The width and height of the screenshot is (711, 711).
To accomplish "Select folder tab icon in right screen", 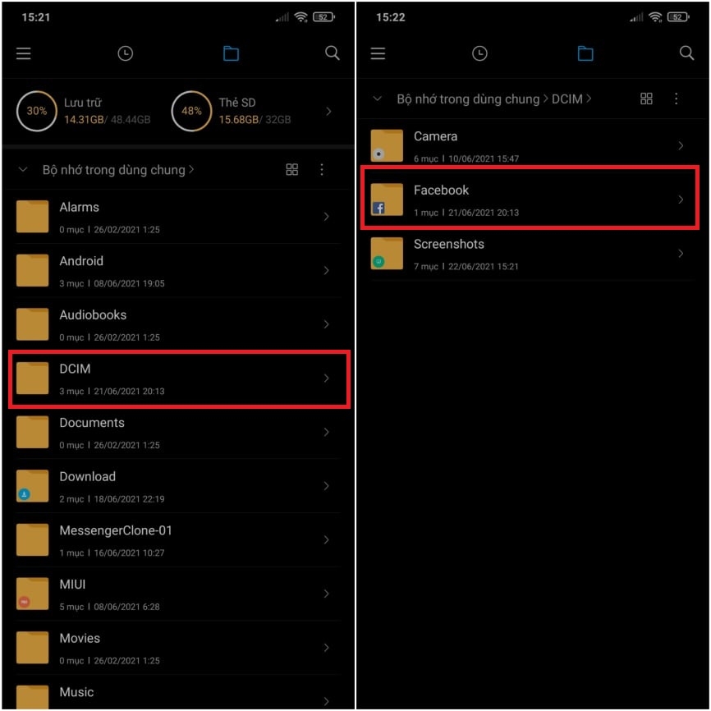I will click(585, 53).
